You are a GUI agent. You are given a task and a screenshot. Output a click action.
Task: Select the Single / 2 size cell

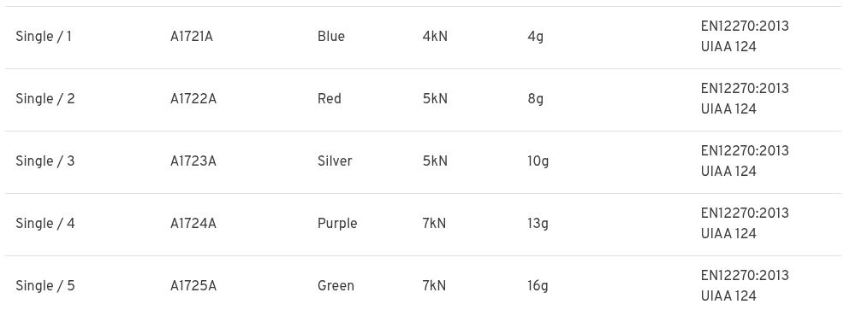click(45, 99)
